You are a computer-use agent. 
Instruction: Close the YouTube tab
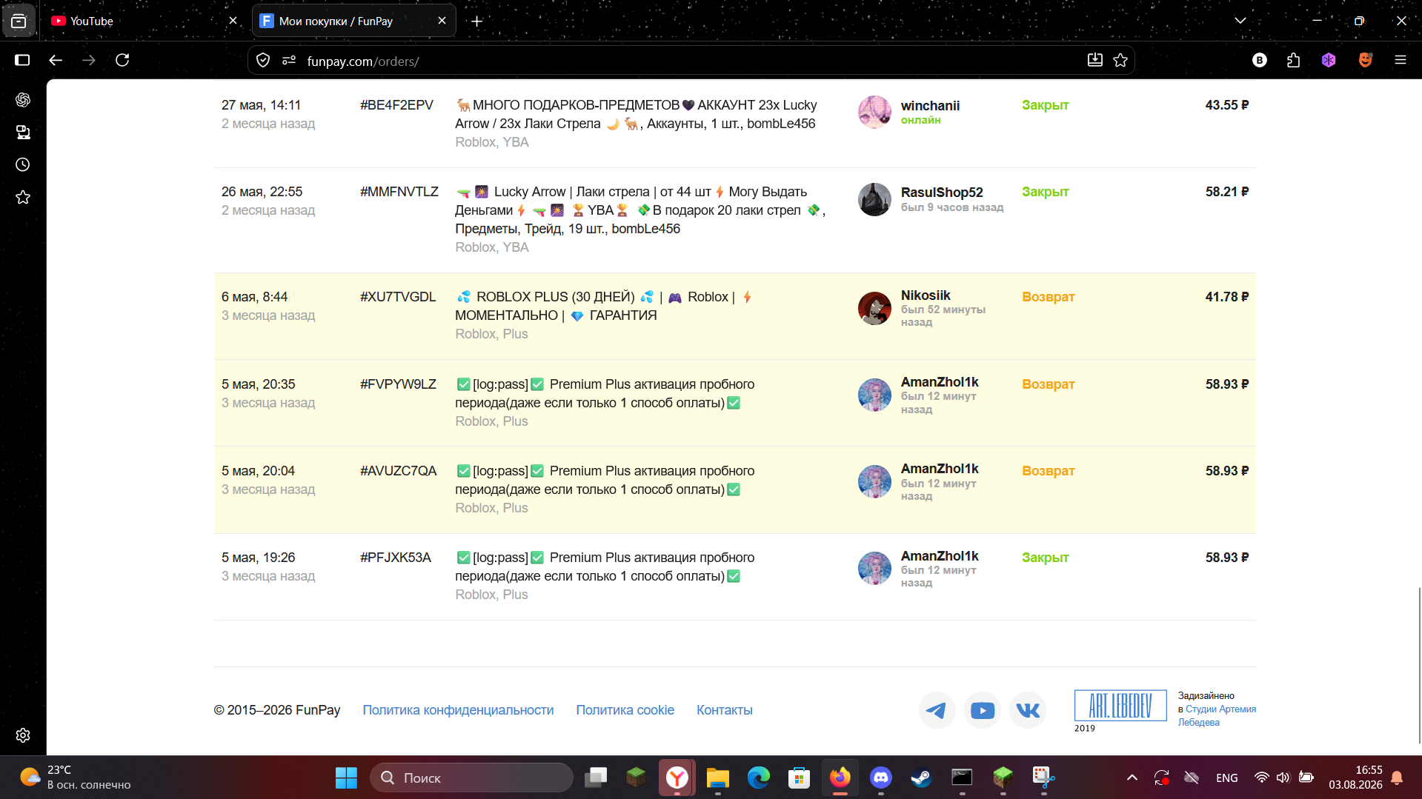[233, 21]
